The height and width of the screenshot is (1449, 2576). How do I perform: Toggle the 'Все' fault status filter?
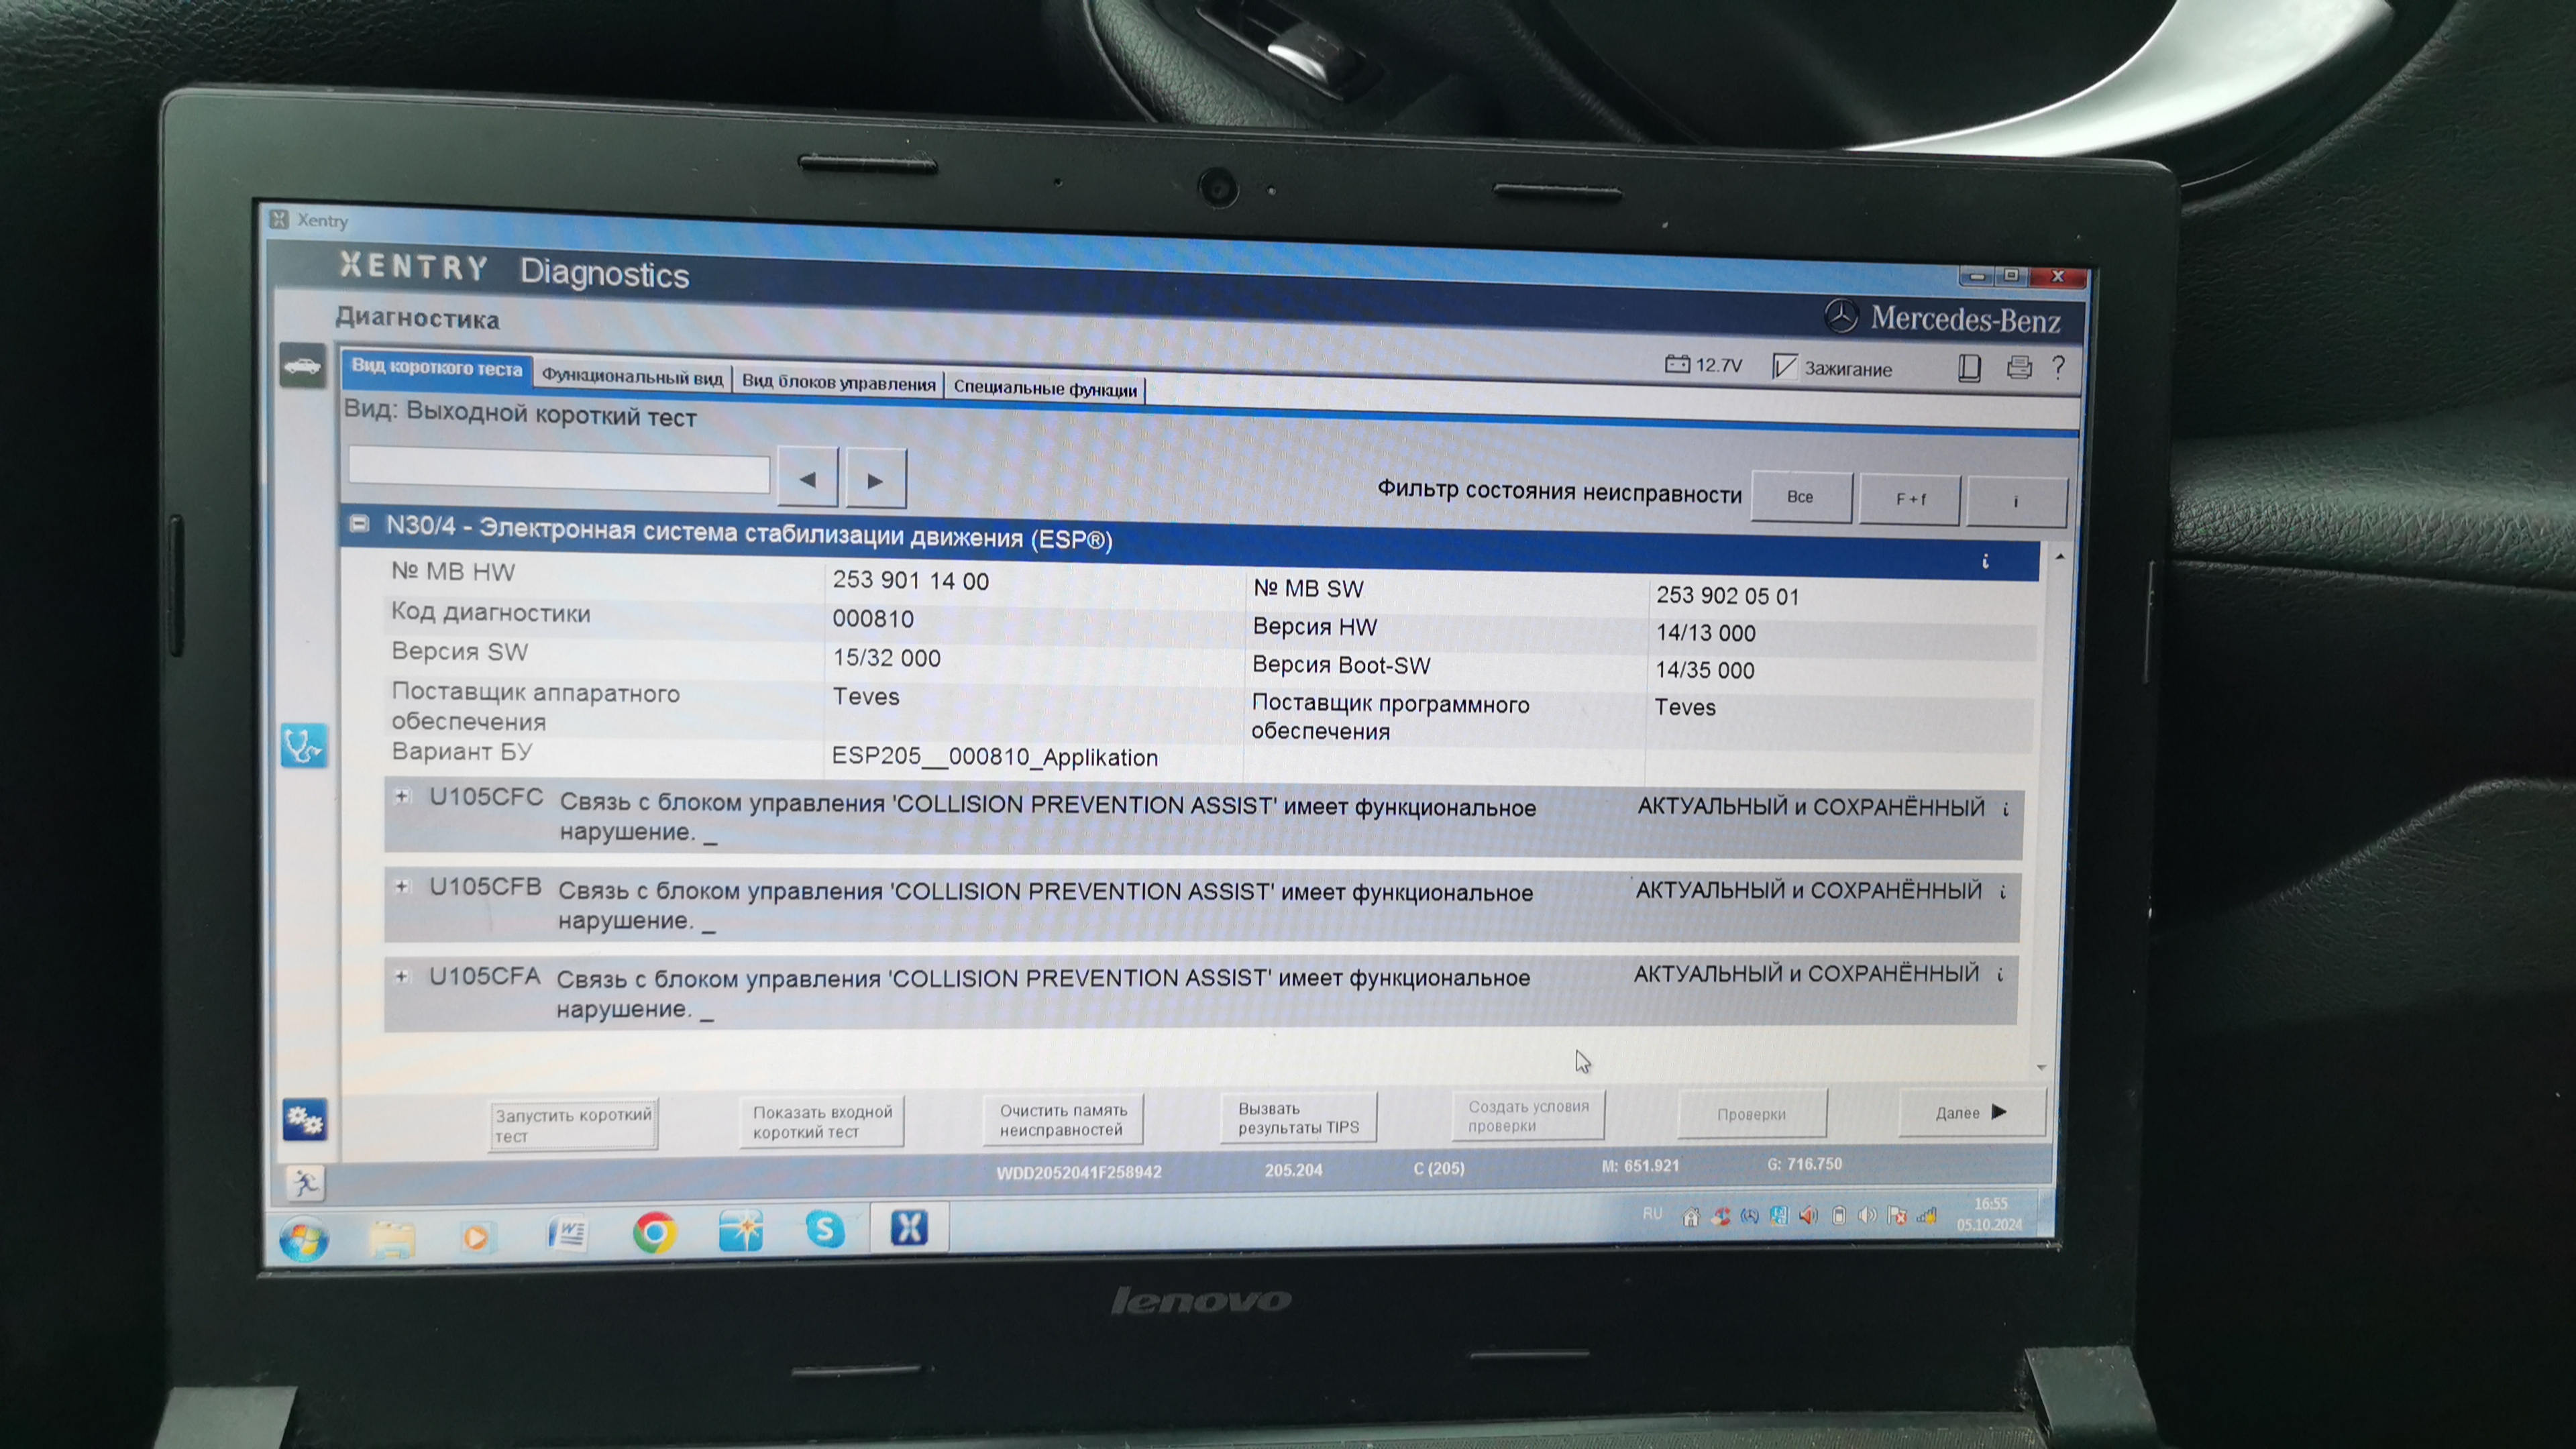(x=1800, y=497)
